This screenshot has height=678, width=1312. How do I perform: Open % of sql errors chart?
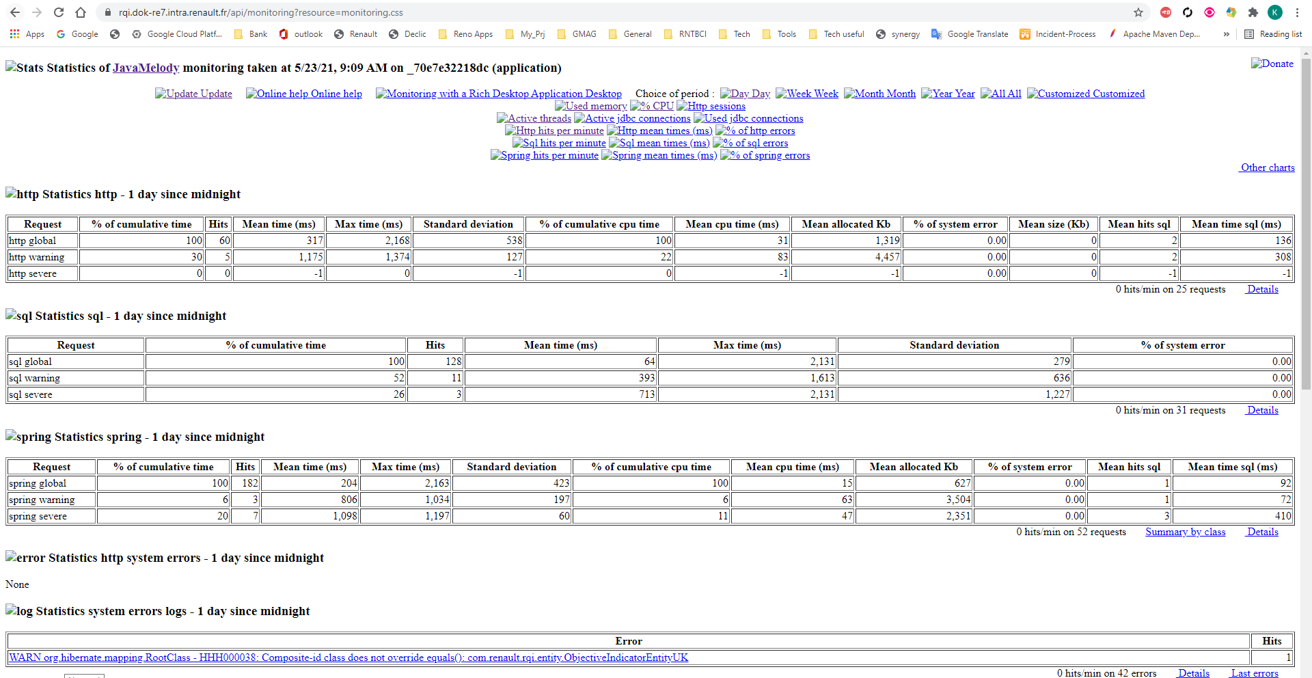coord(750,143)
